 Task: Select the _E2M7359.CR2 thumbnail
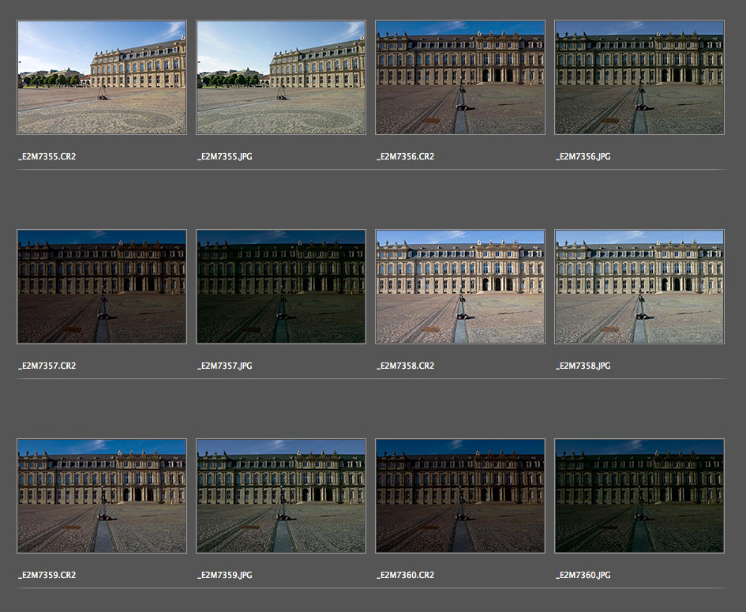102,496
